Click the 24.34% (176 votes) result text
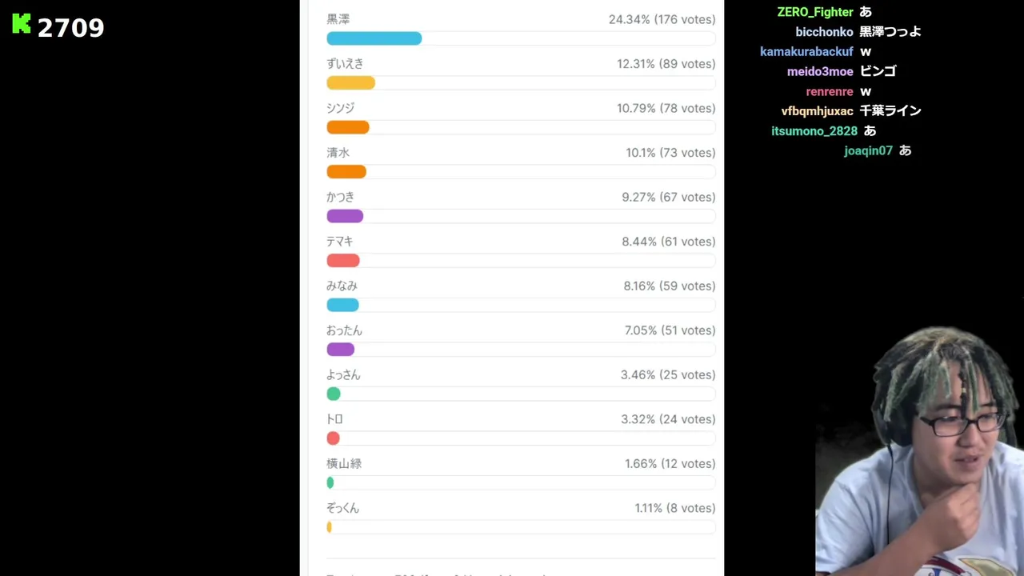The height and width of the screenshot is (576, 1024). 662,19
